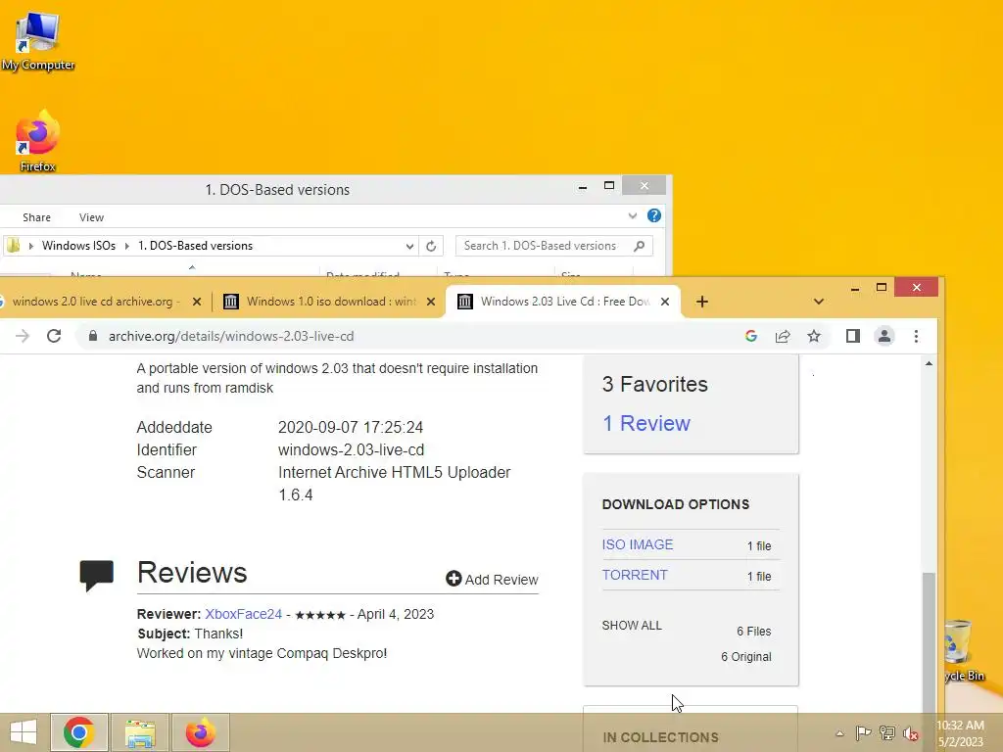Expand the arrow after Windows ISOs in breadcrumb
This screenshot has height=752, width=1003.
click(126, 246)
